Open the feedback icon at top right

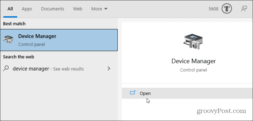(x=244, y=9)
